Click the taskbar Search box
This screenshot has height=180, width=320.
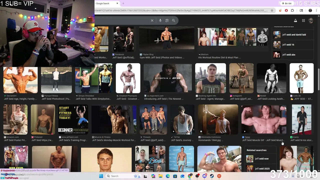tap(124, 176)
